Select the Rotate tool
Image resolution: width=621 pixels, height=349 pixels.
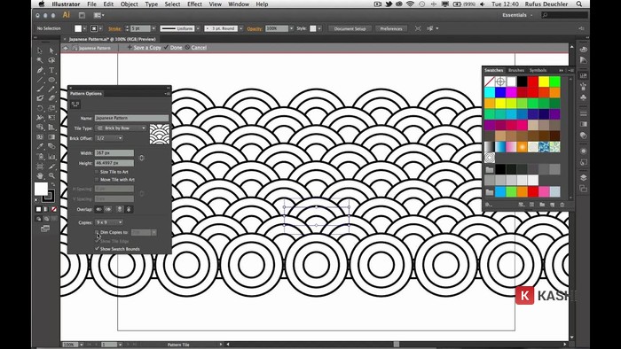point(40,108)
